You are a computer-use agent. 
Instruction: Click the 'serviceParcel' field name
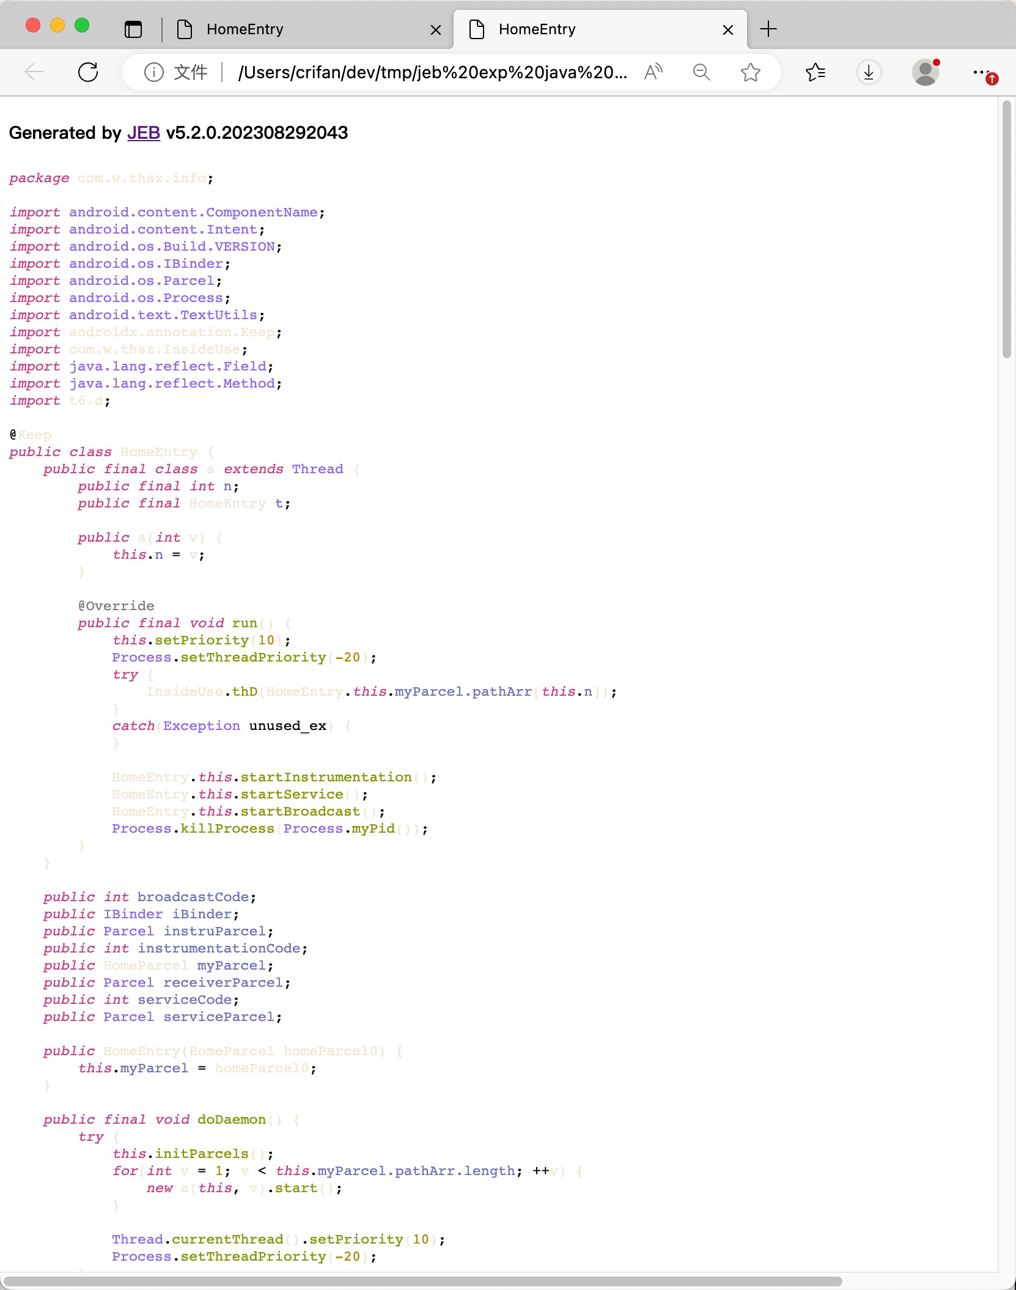tap(219, 1017)
